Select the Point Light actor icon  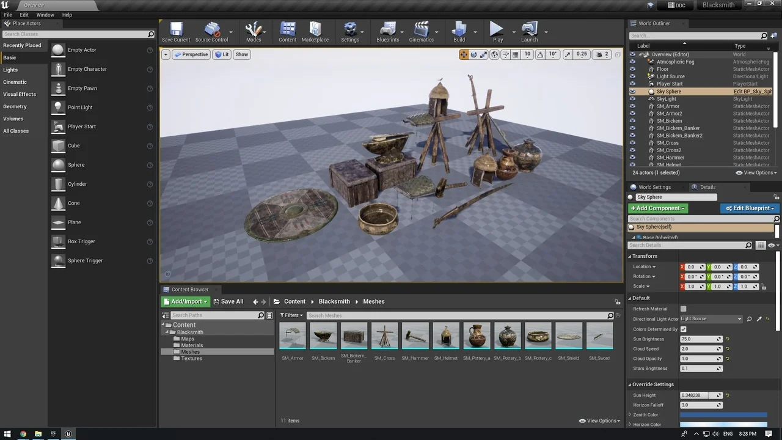click(x=58, y=108)
